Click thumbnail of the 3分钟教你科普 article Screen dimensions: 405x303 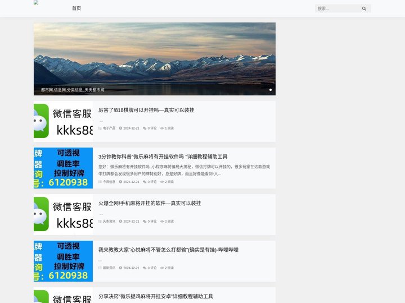(x=63, y=168)
